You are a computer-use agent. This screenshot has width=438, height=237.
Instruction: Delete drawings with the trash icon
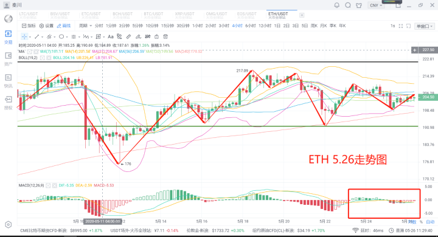click(165, 36)
